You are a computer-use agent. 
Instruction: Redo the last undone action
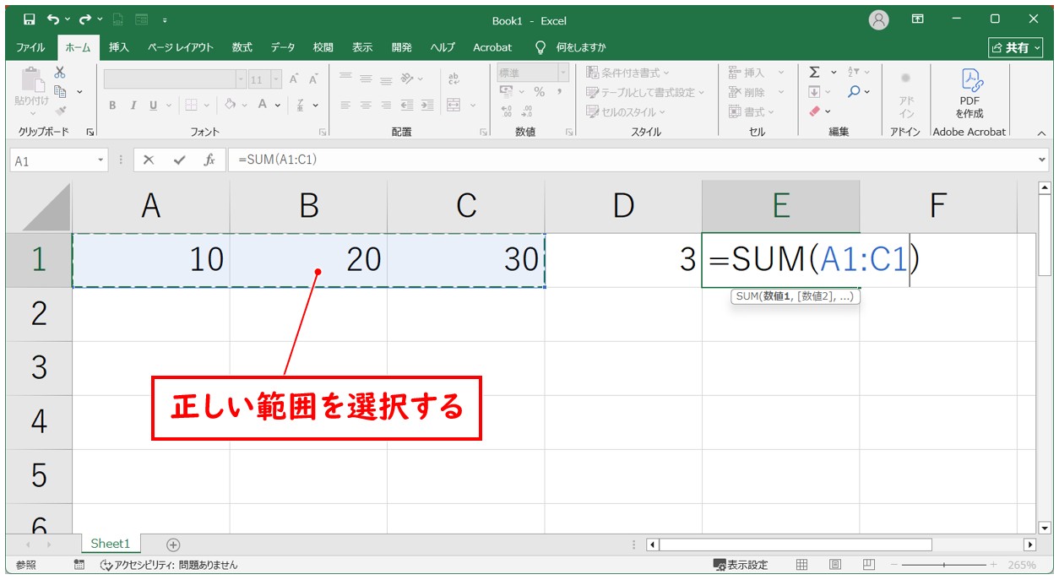click(x=85, y=19)
